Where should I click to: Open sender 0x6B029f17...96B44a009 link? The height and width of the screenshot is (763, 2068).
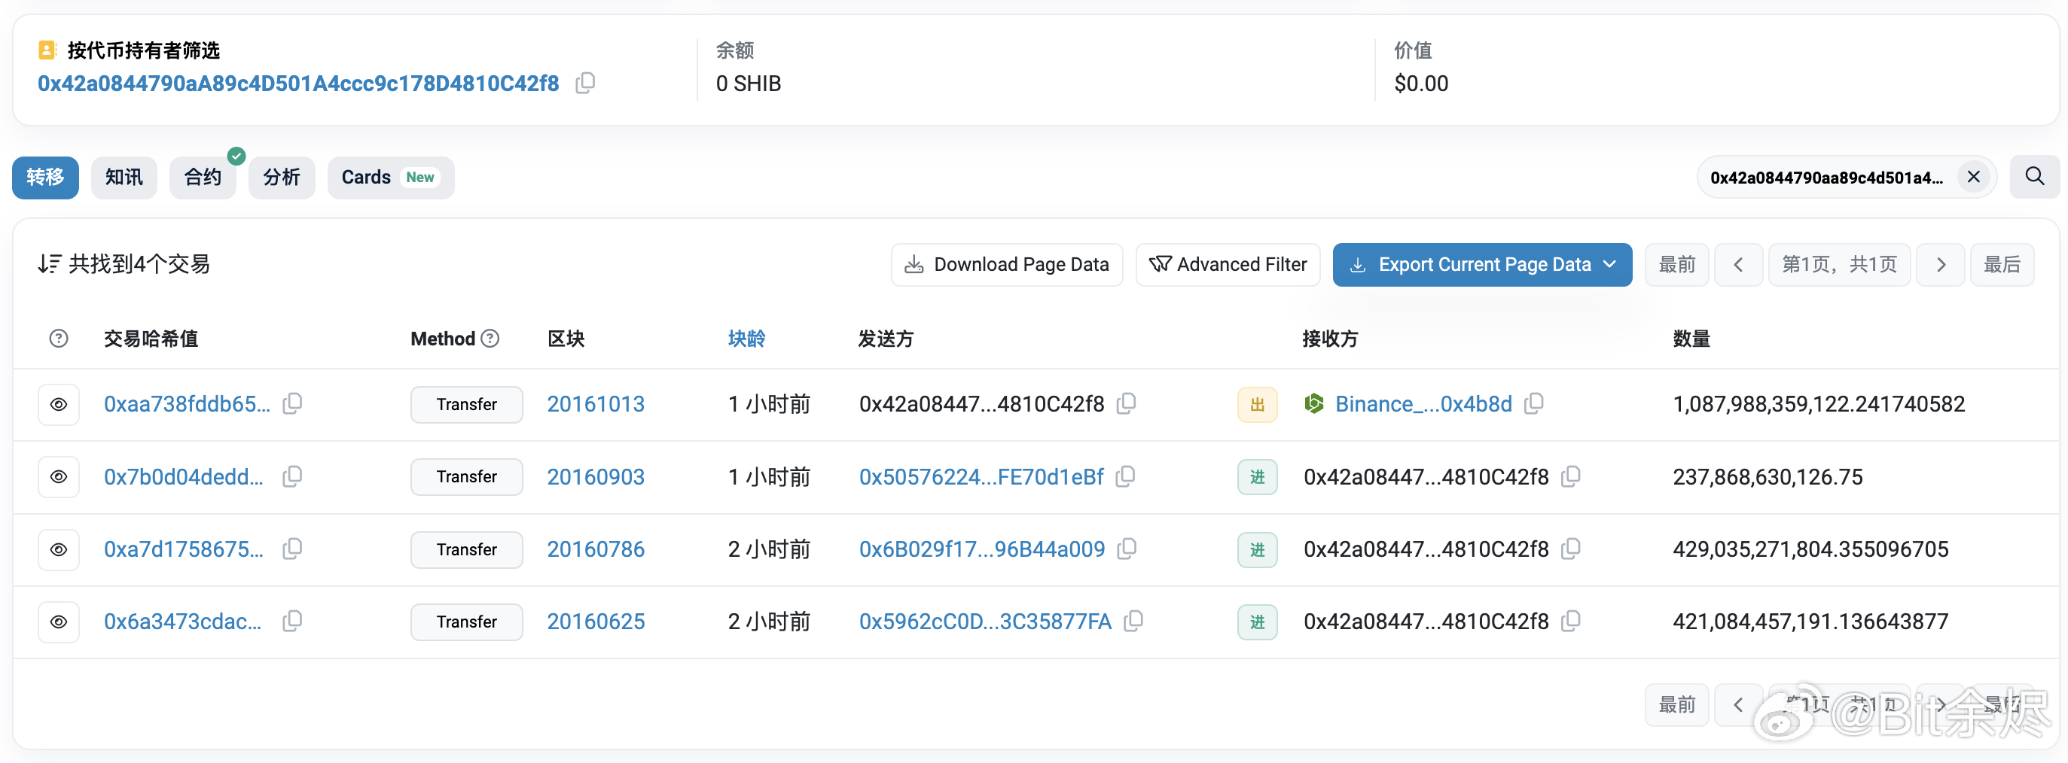click(x=982, y=549)
